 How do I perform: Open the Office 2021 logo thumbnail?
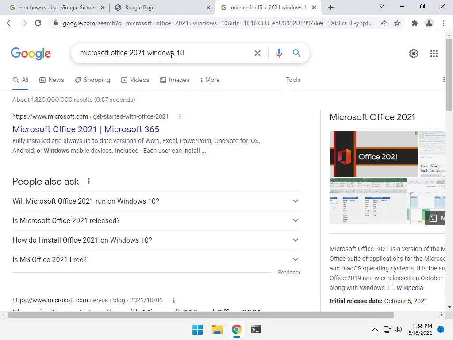(x=373, y=154)
